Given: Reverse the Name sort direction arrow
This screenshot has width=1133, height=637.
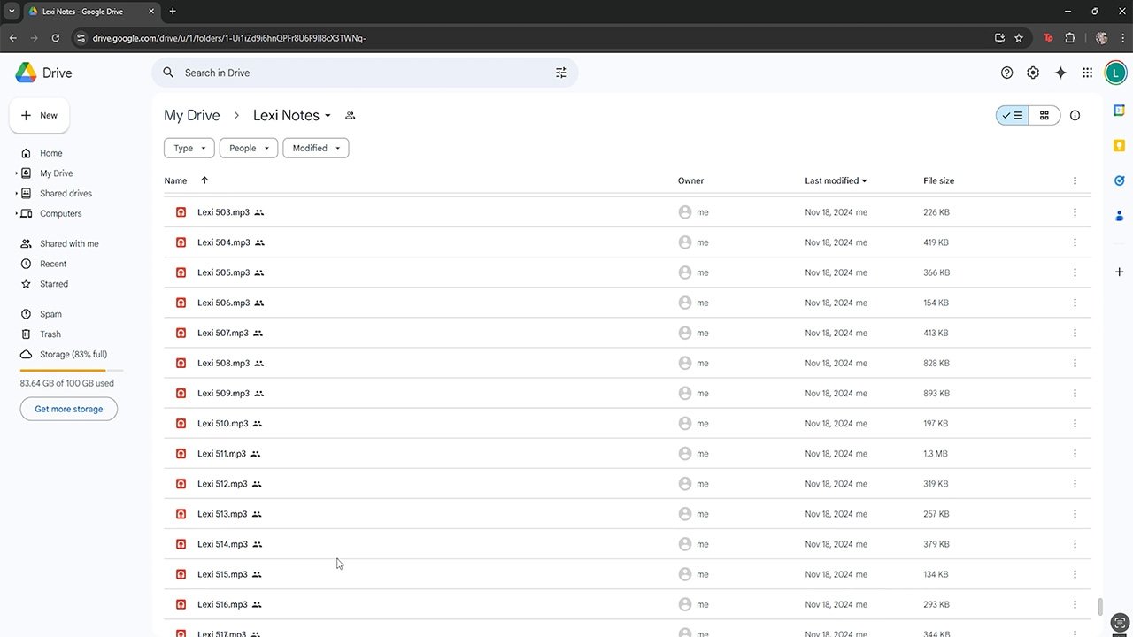Looking at the screenshot, I should (x=204, y=180).
